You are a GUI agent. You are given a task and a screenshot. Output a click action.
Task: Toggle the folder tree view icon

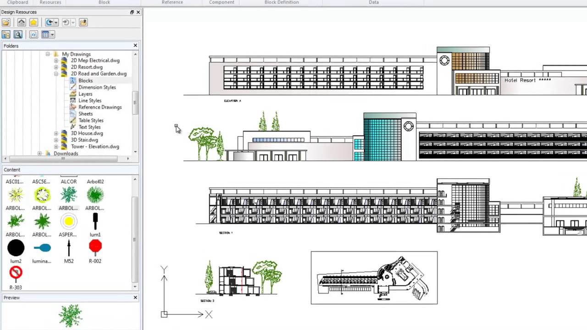click(6, 35)
